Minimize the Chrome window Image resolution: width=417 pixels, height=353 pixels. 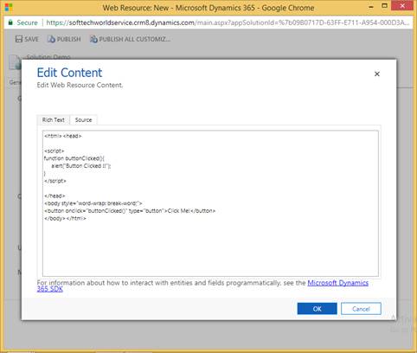[371, 6]
